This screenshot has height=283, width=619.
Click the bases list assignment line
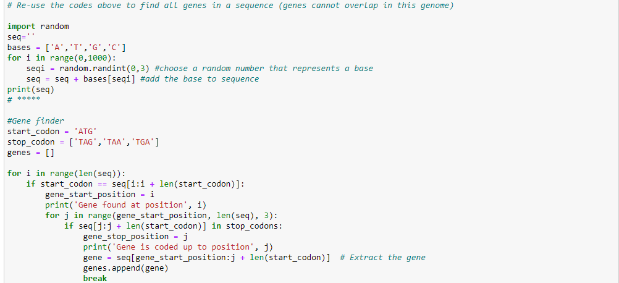tap(68, 48)
